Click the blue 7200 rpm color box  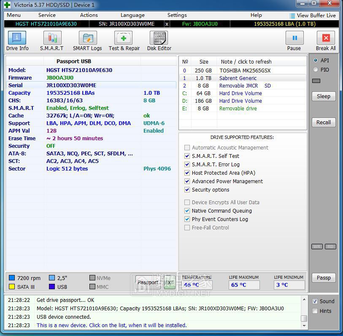[x=11, y=278]
